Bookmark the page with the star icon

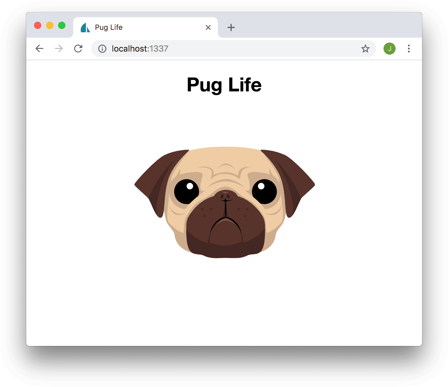click(x=365, y=49)
